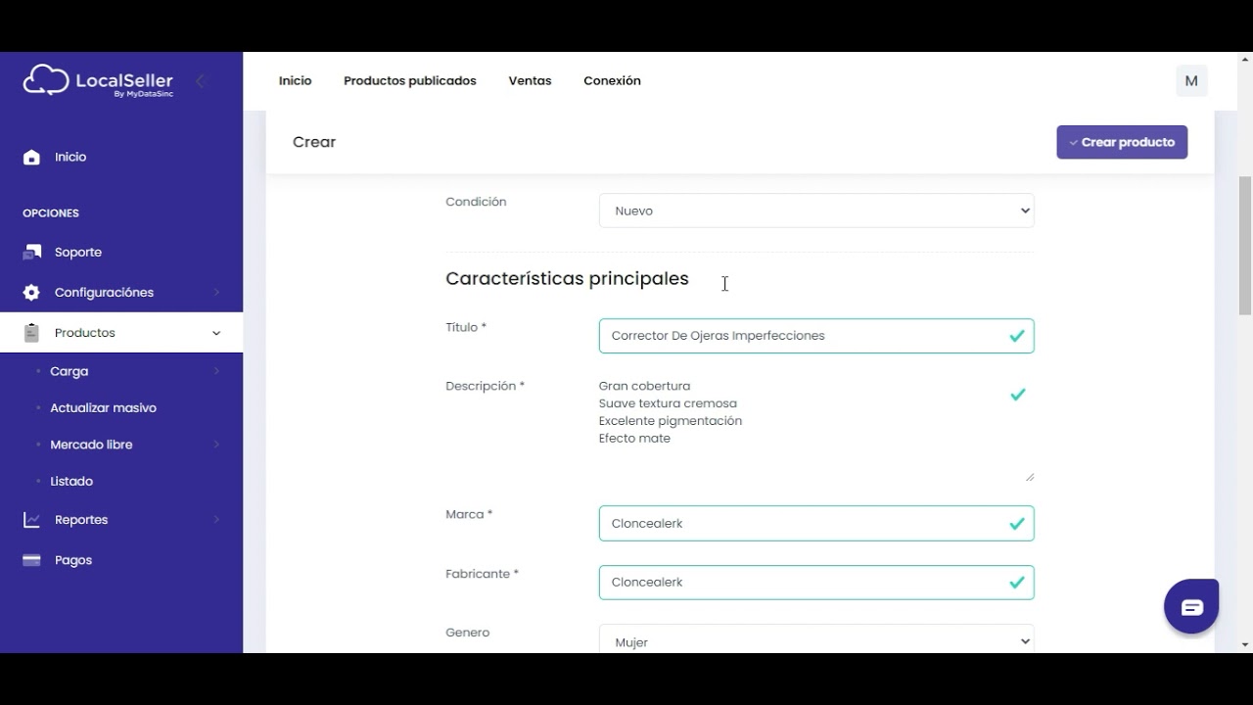Select Listado in the sidebar
The height and width of the screenshot is (705, 1253).
tap(71, 482)
